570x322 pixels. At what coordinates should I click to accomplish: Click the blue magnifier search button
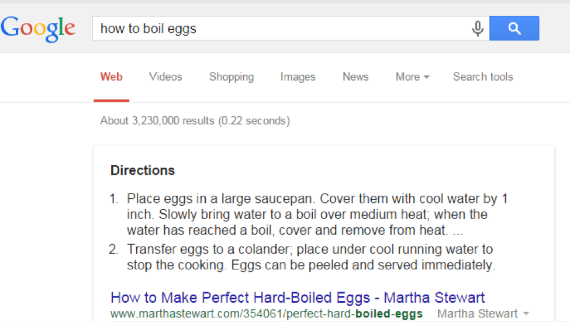click(514, 28)
